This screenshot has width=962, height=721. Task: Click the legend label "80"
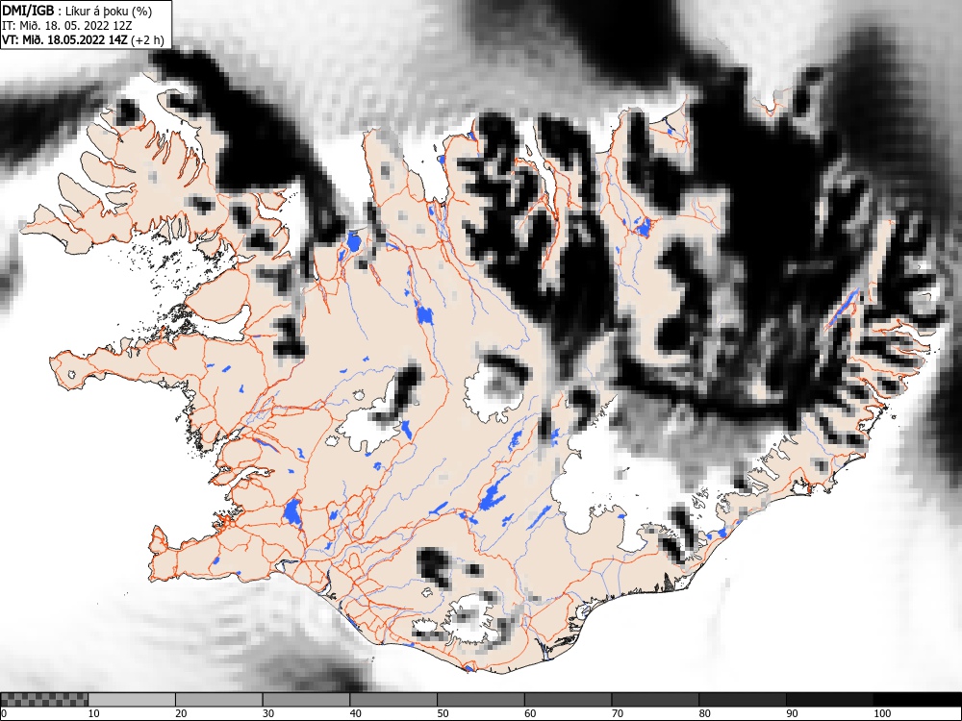click(x=704, y=713)
